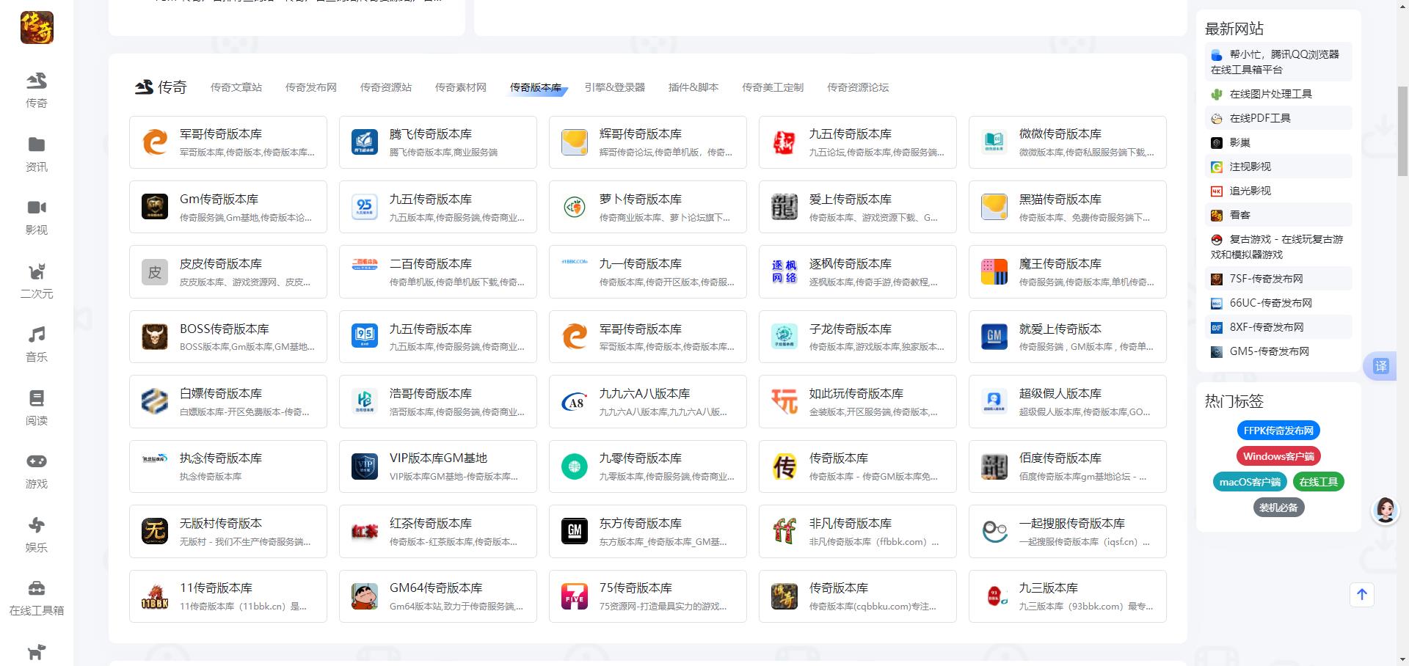
Task: Open 在线工具箱 toolbox in sidebar
Action: 37,598
